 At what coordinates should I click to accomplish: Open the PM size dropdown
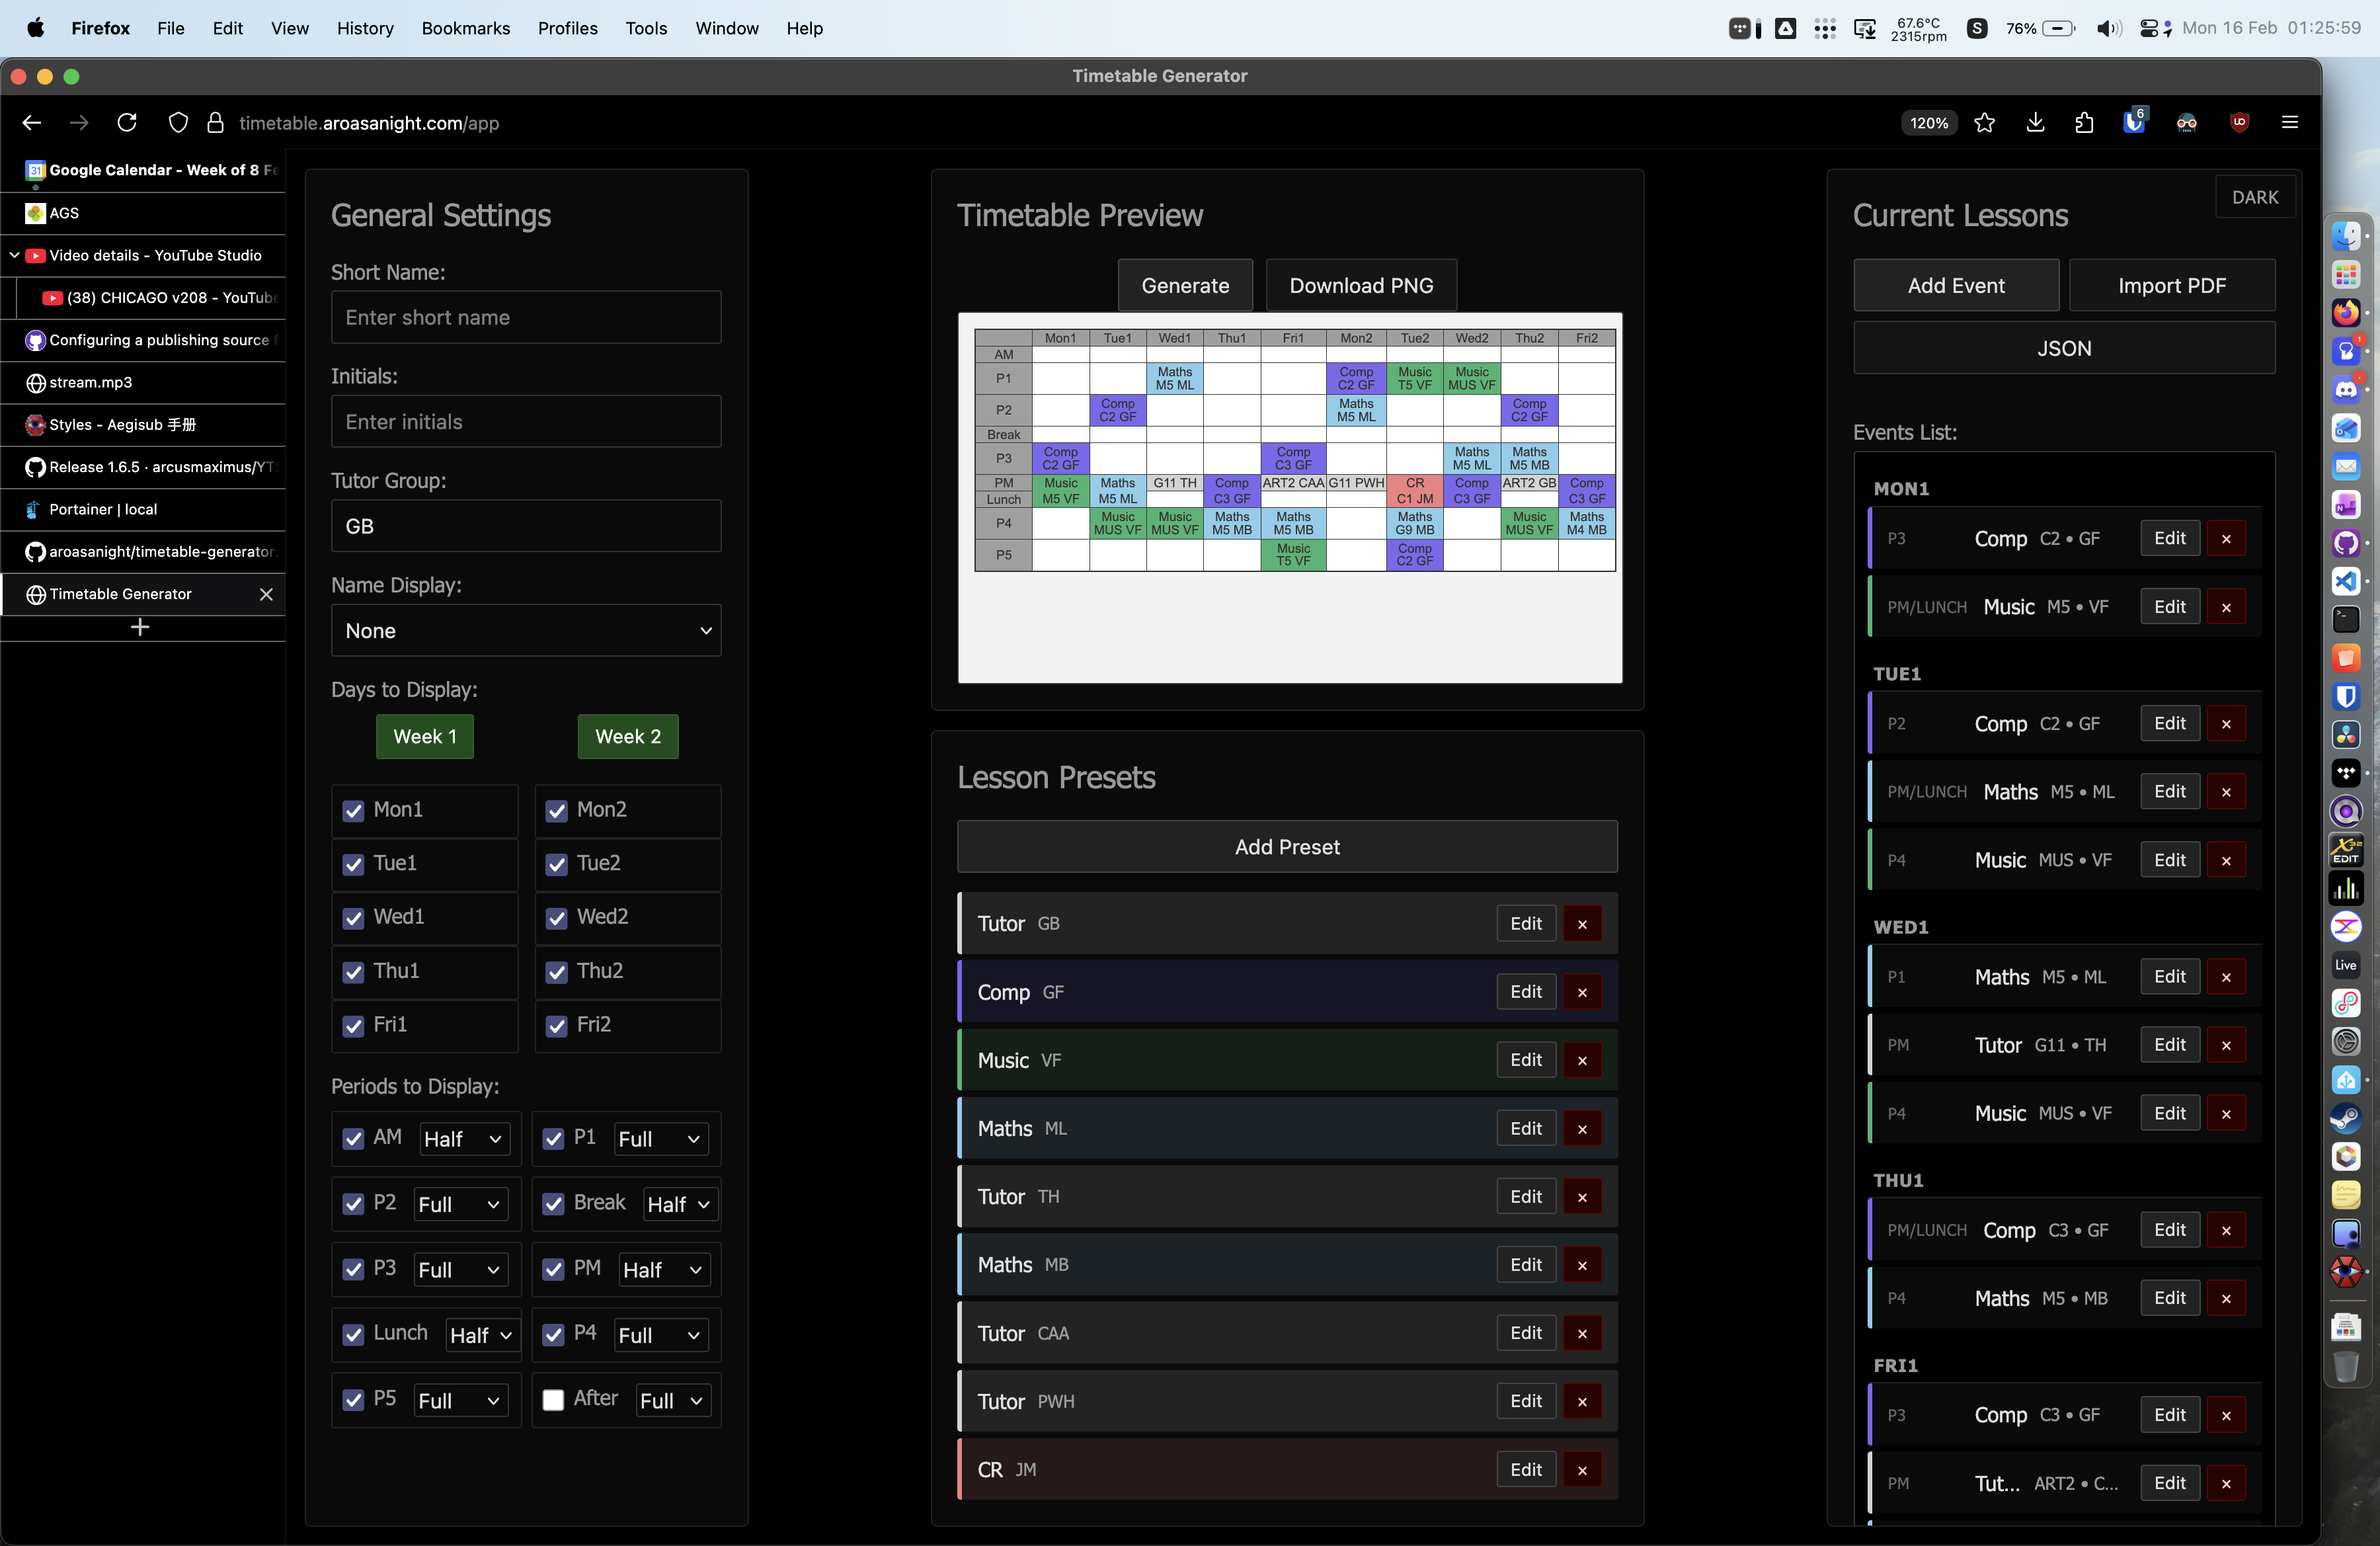pyautogui.click(x=664, y=1270)
